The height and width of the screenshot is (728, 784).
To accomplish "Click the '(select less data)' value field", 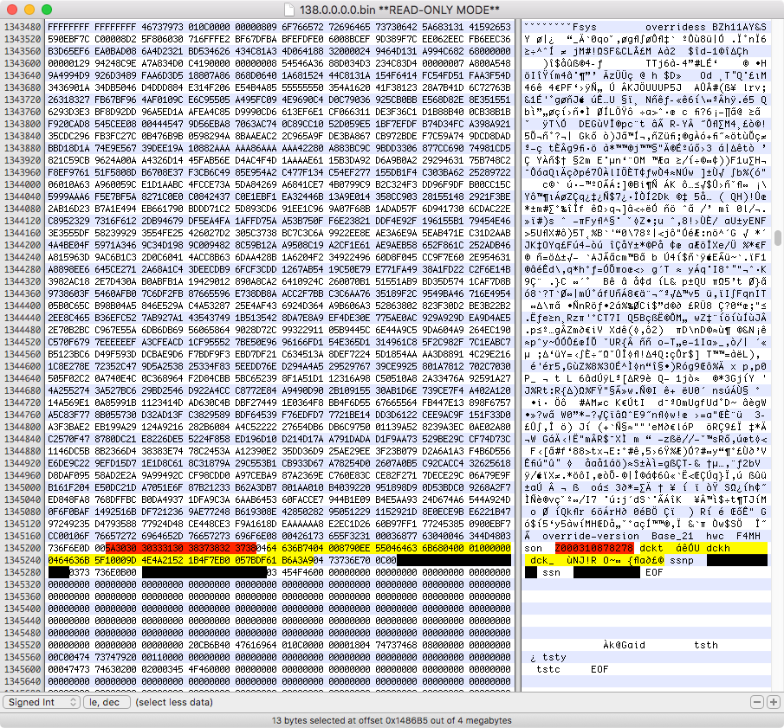I will click(174, 702).
